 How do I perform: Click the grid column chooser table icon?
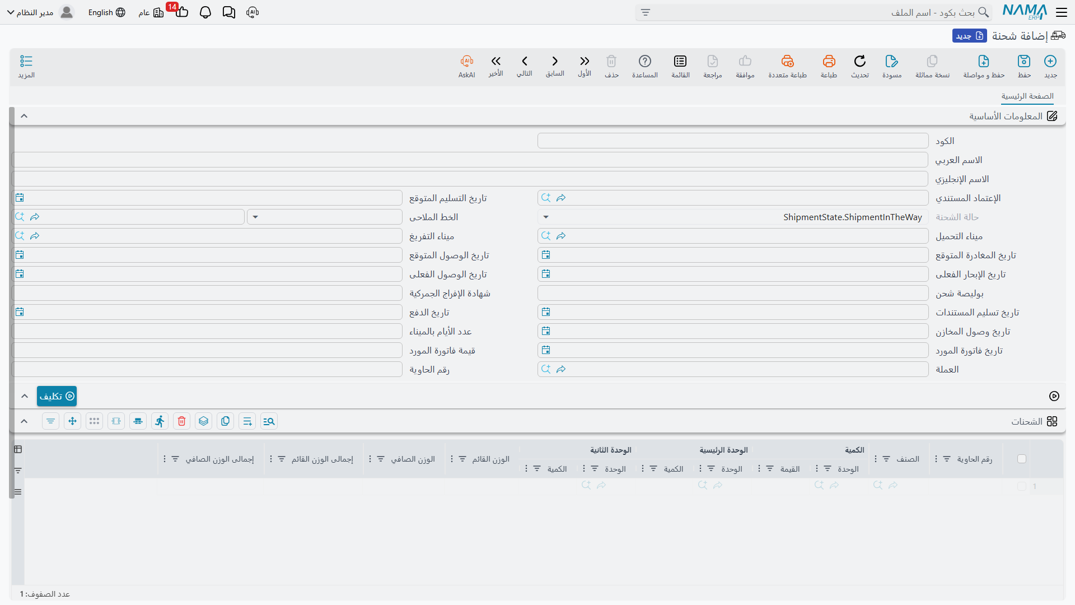click(x=18, y=449)
